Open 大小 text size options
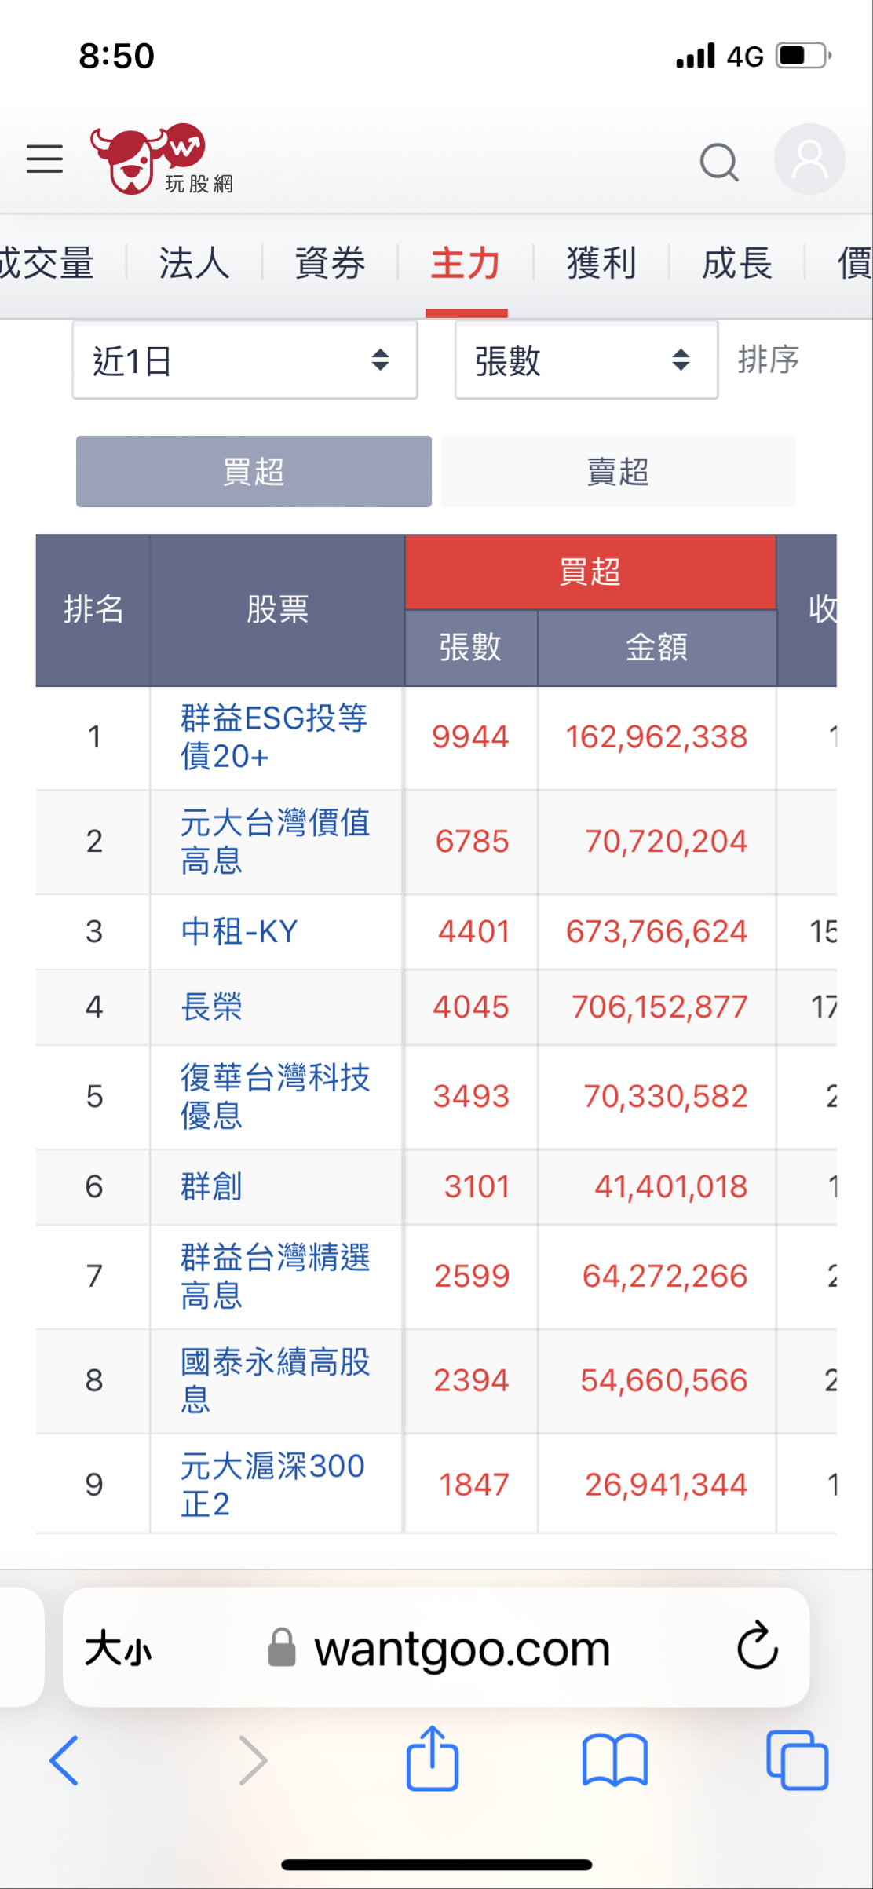The image size is (873, 1889). 118,1647
